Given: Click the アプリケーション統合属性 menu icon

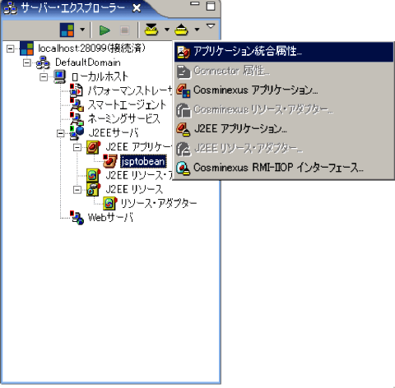Looking at the screenshot, I should pos(184,52).
